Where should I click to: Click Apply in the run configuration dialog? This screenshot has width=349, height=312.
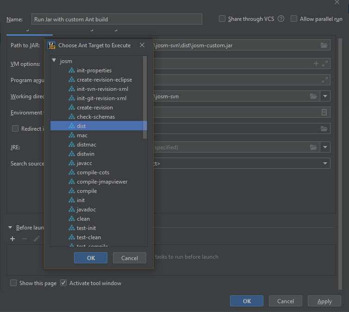click(x=324, y=301)
